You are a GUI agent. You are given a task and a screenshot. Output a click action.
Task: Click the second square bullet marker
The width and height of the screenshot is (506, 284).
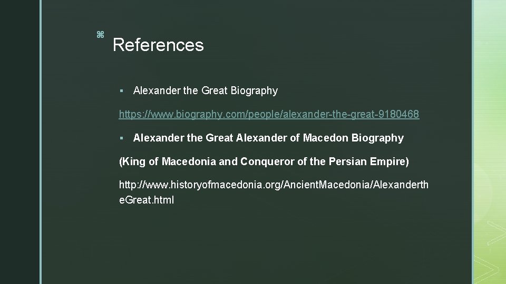(121, 138)
